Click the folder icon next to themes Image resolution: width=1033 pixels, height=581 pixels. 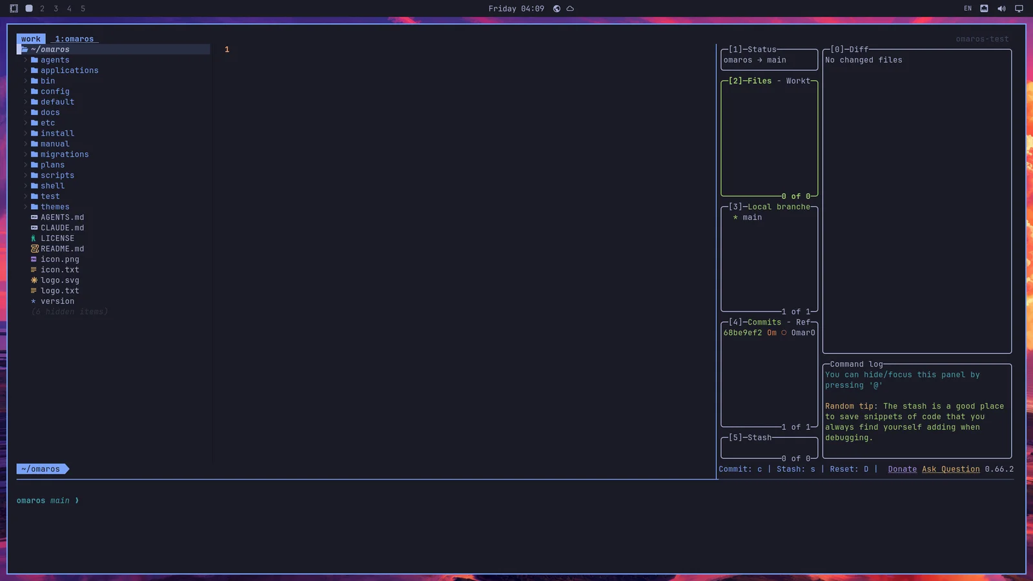click(x=34, y=207)
